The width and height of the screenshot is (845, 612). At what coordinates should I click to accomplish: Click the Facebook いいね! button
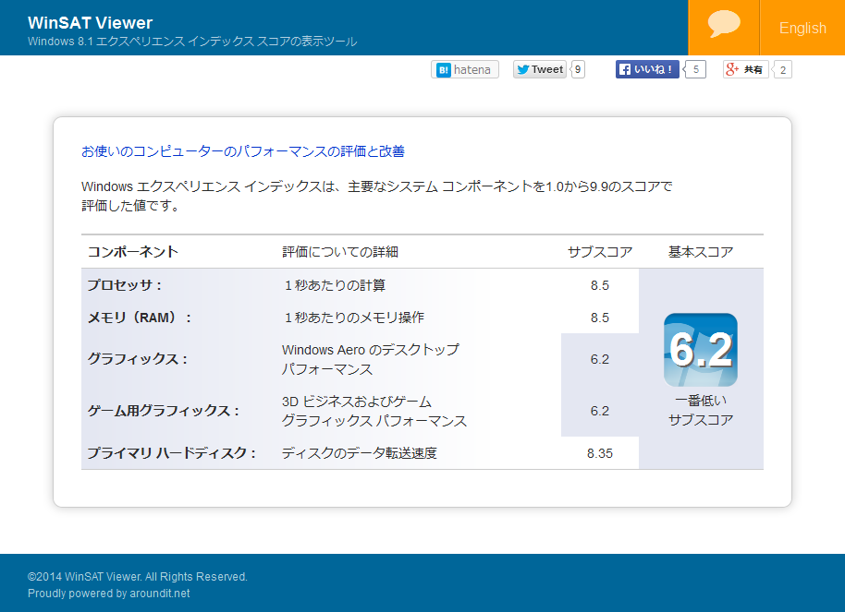[x=647, y=69]
